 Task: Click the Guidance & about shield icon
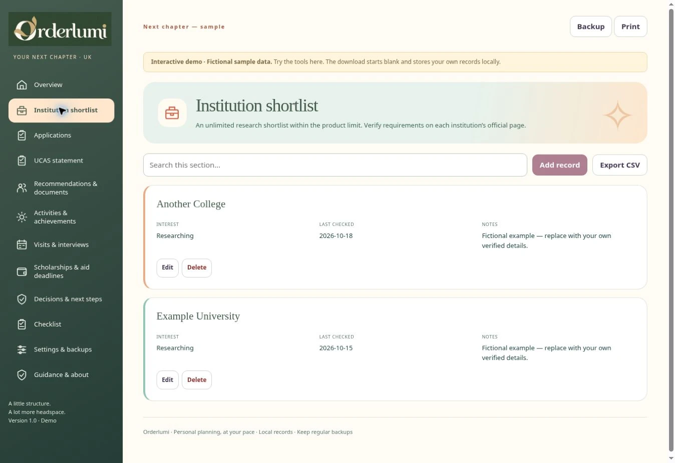click(x=22, y=375)
